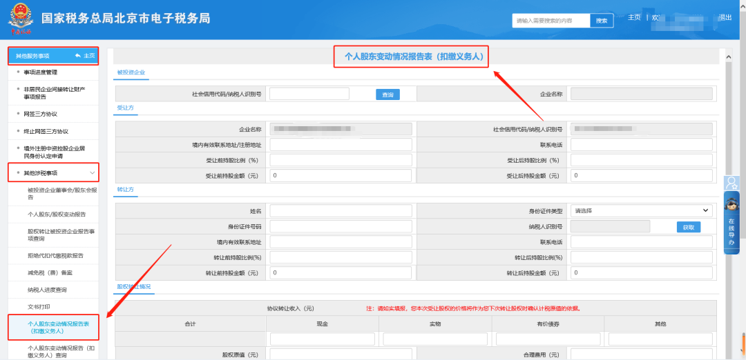Focus the 其他 amount field
746x360 pixels.
[660, 339]
